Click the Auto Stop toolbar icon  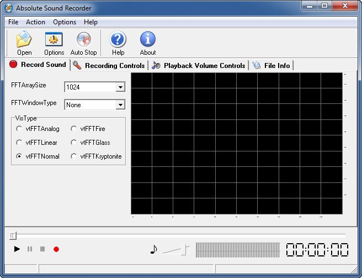point(83,43)
